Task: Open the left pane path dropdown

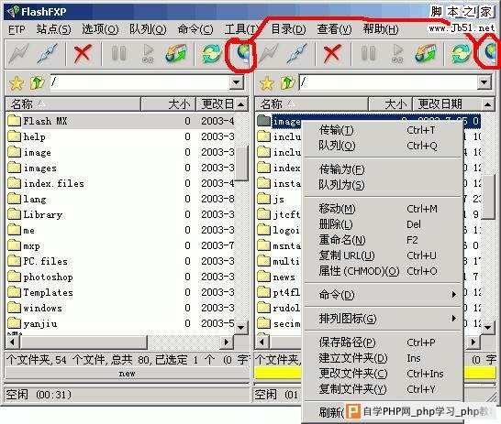Action: [237, 82]
